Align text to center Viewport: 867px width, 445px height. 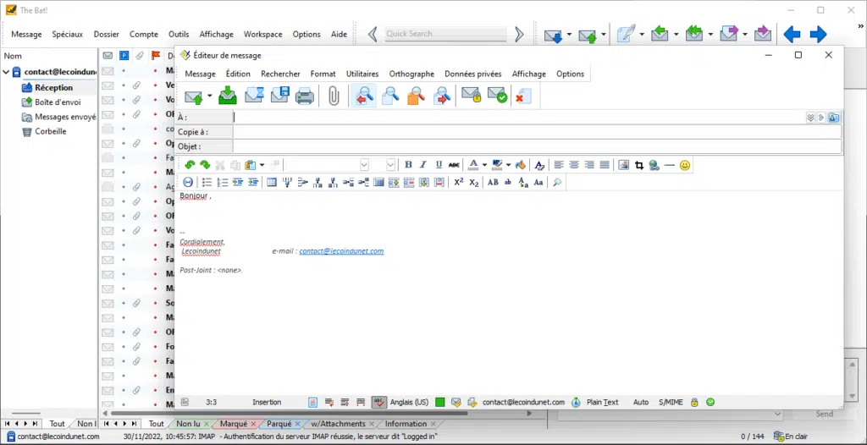(x=575, y=165)
